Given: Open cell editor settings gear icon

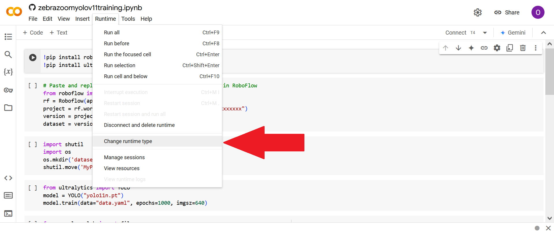Looking at the screenshot, I should coord(497,48).
